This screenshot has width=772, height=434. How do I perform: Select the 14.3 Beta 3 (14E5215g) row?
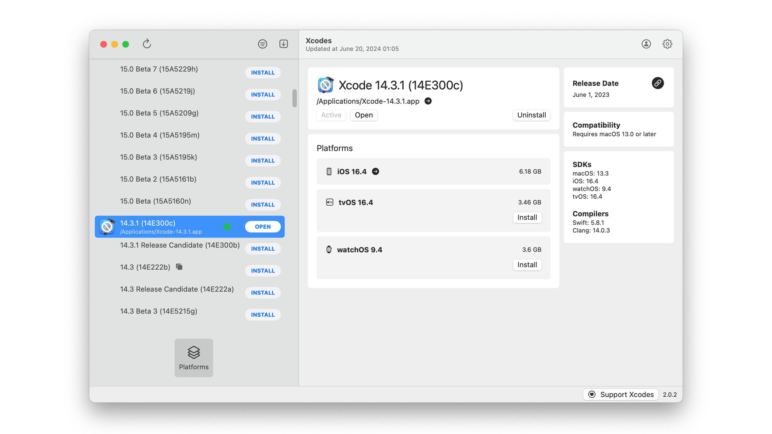pos(190,315)
